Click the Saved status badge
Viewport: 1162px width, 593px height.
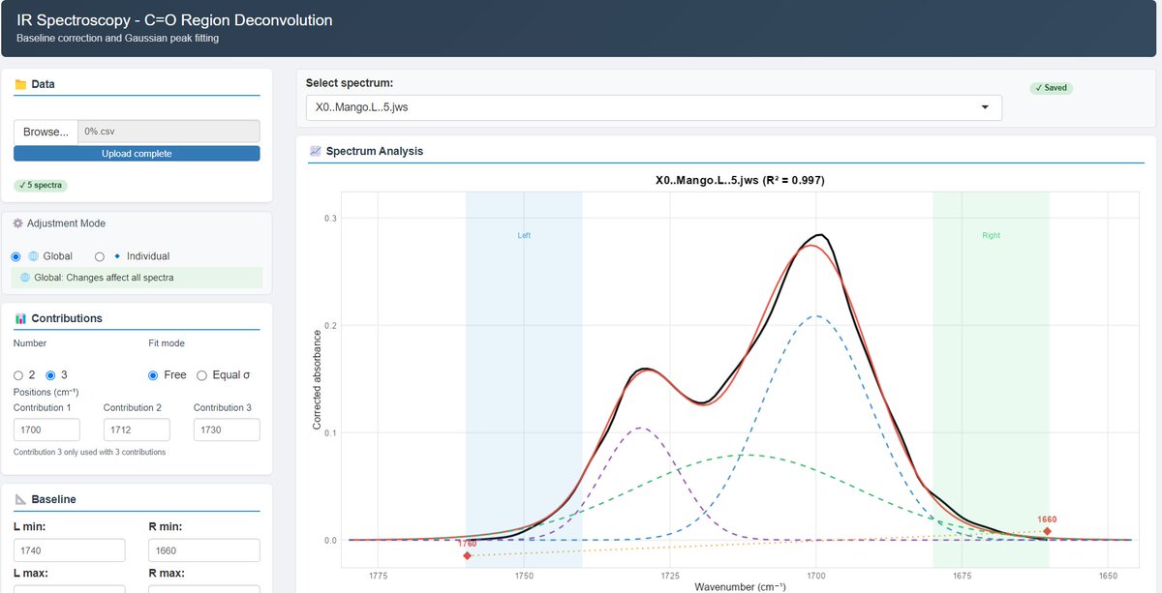1051,88
